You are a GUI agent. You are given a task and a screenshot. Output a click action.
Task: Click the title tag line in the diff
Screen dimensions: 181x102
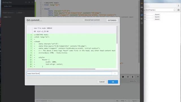[x=53, y=53]
